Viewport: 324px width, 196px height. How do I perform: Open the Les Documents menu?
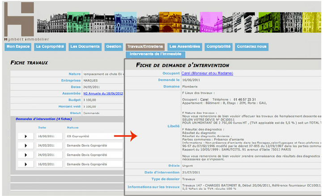85,47
